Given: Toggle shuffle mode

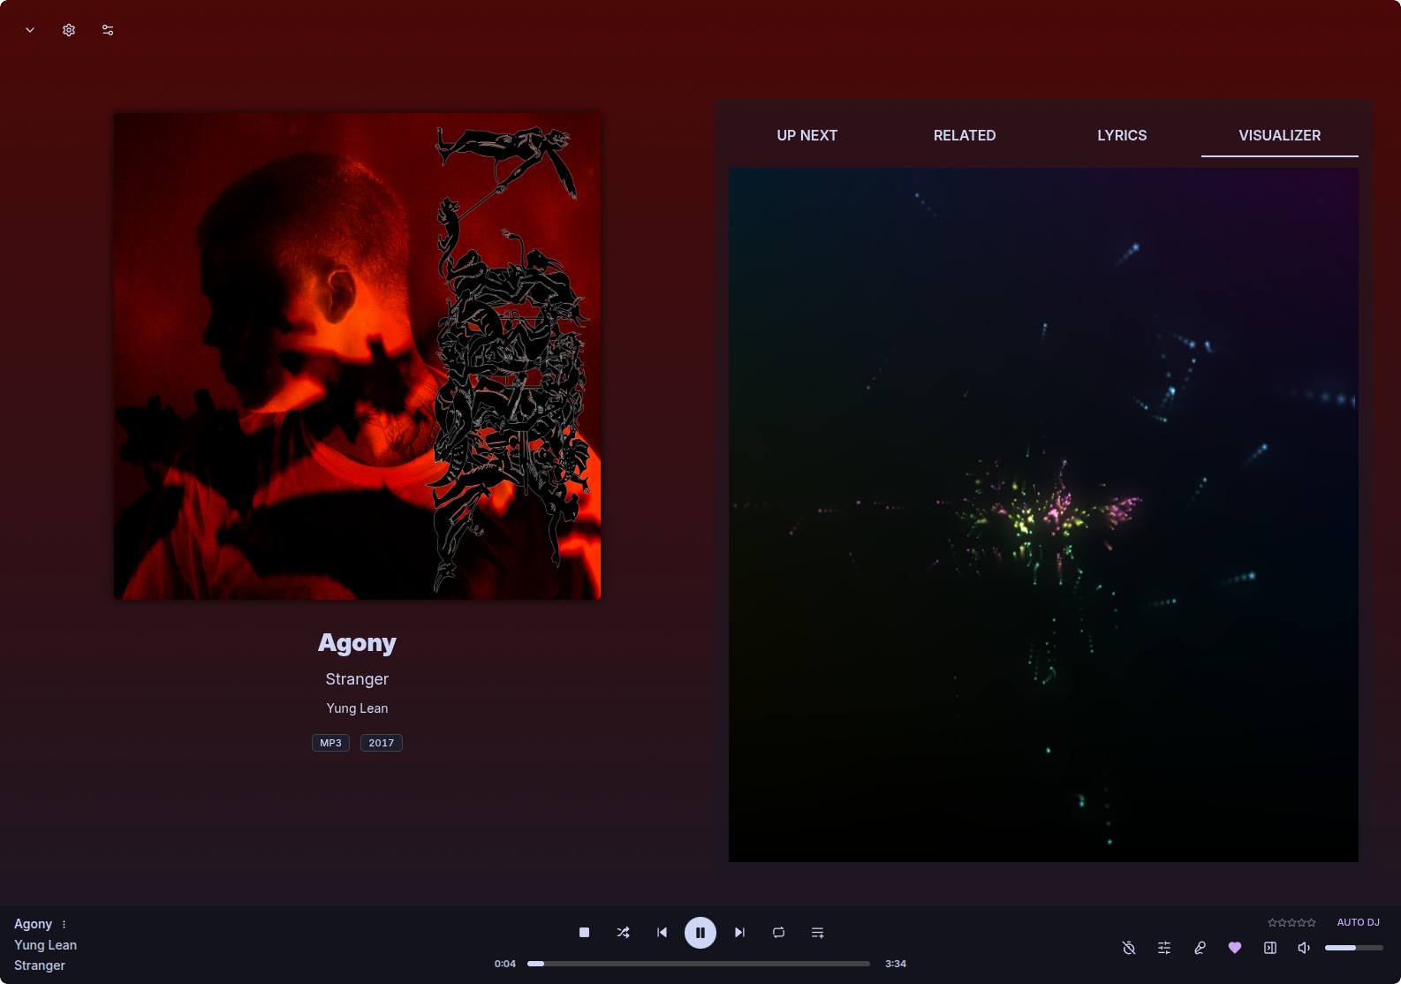Looking at the screenshot, I should 623,933.
